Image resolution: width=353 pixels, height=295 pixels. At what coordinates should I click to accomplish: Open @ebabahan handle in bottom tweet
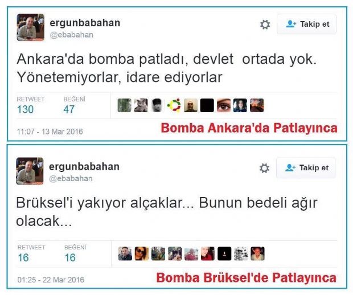[71, 179]
